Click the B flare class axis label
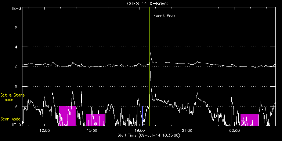Image resolution: width=282 pixels, height=141 pixels. click(x=16, y=87)
